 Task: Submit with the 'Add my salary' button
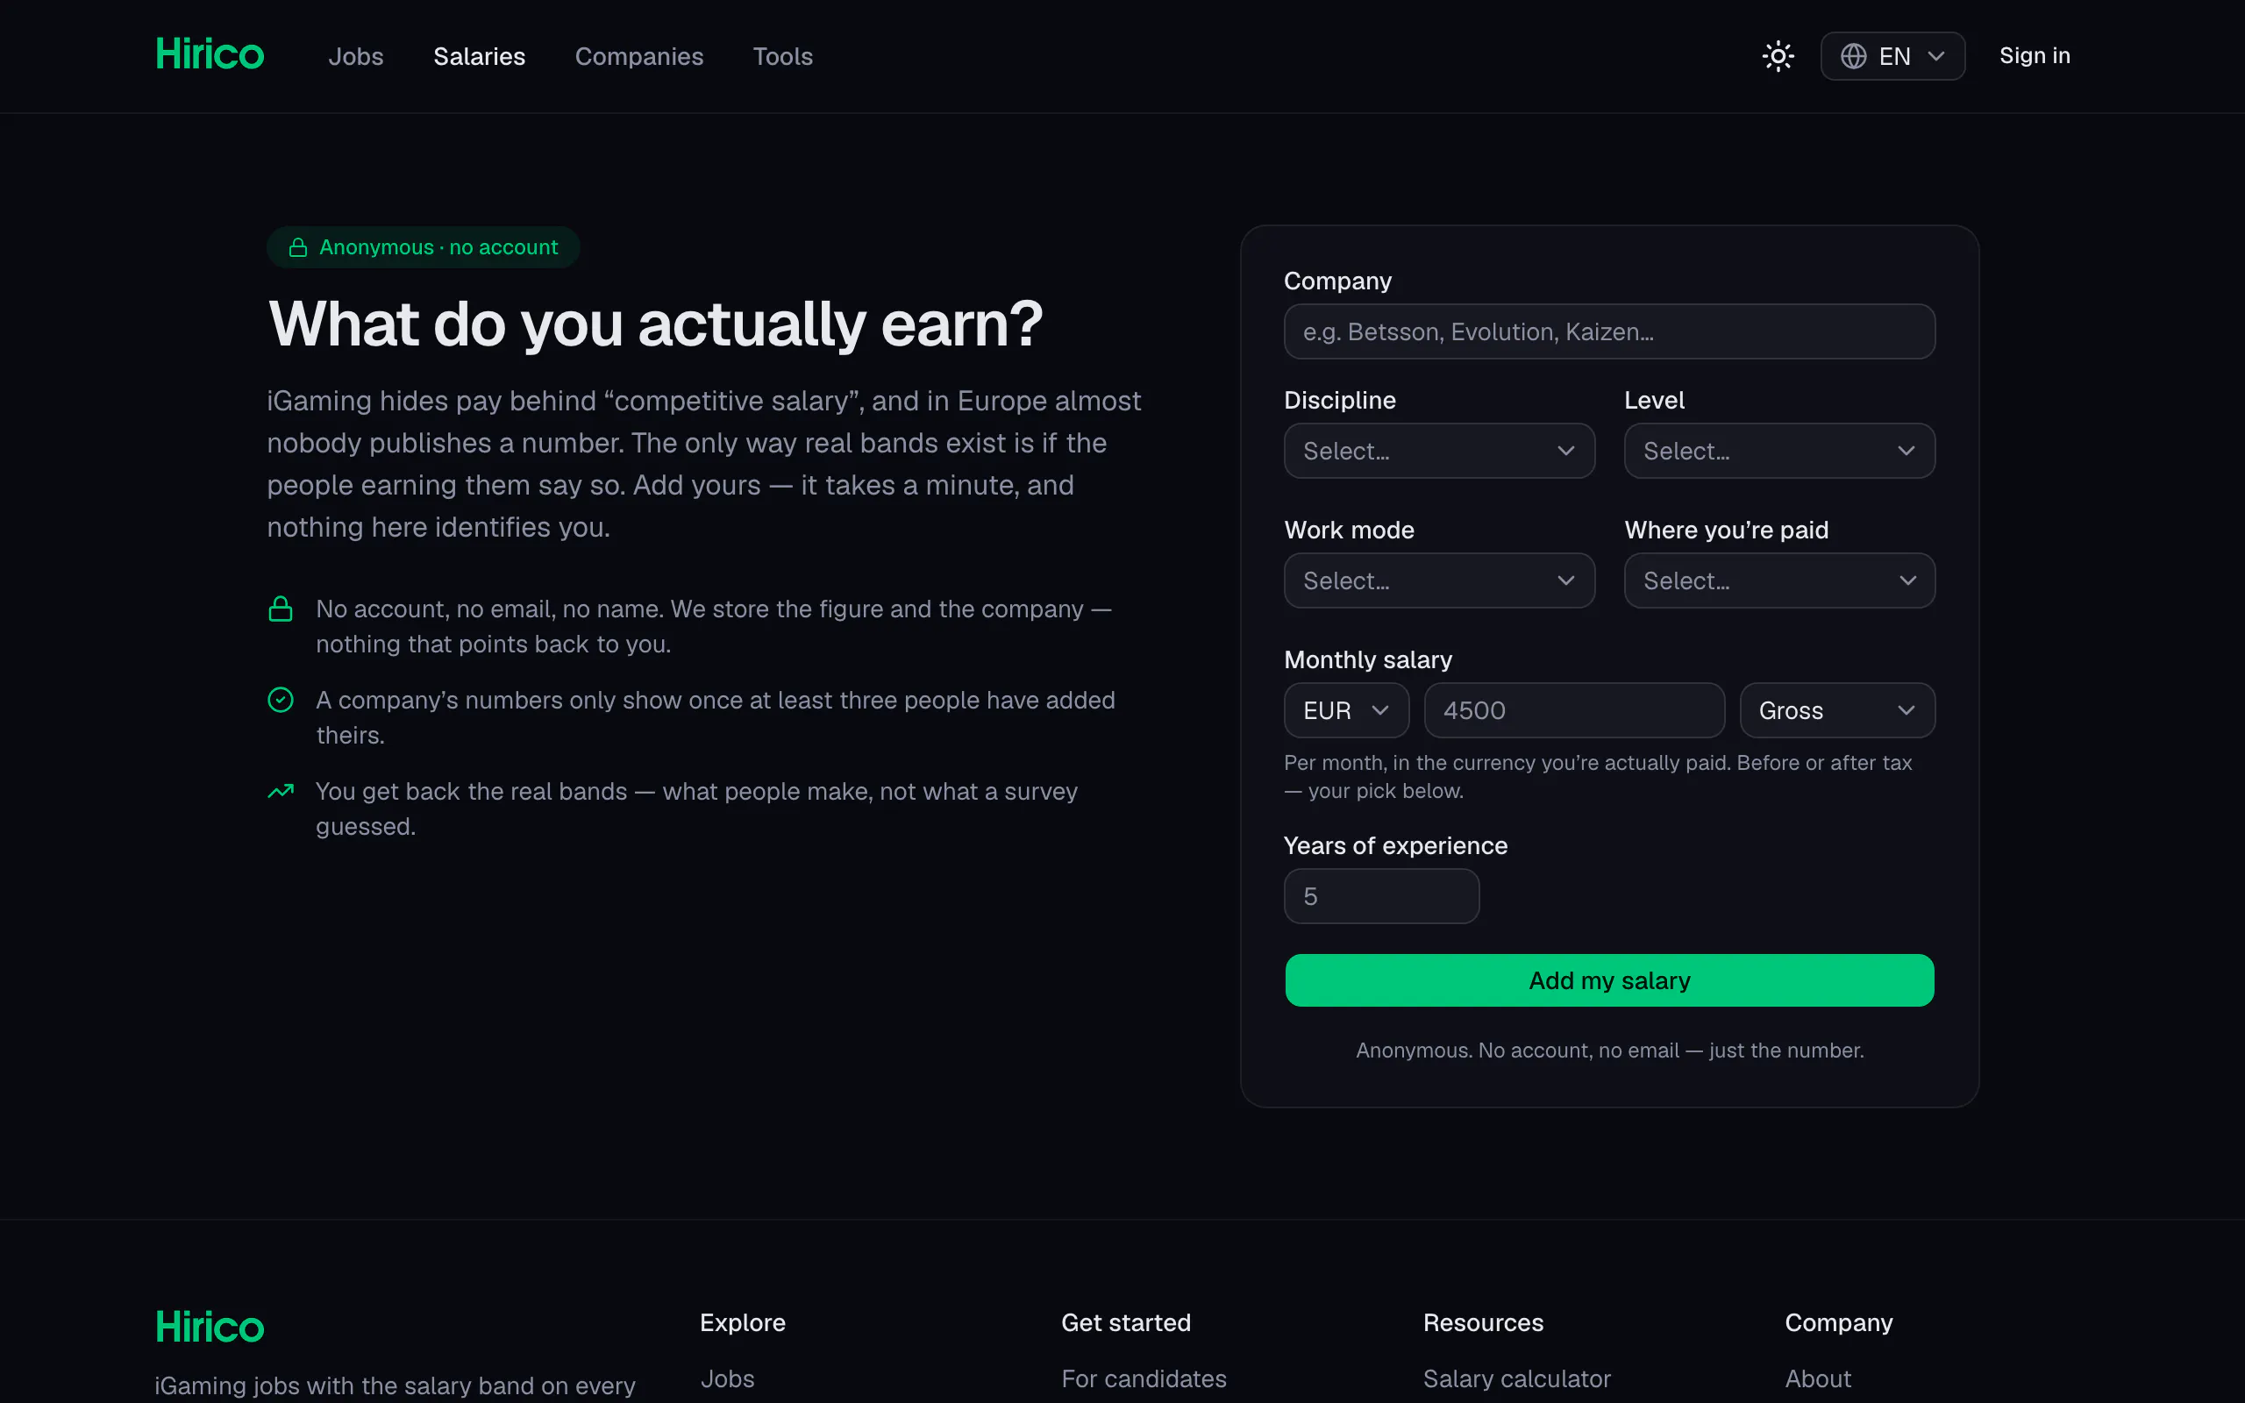click(x=1609, y=979)
